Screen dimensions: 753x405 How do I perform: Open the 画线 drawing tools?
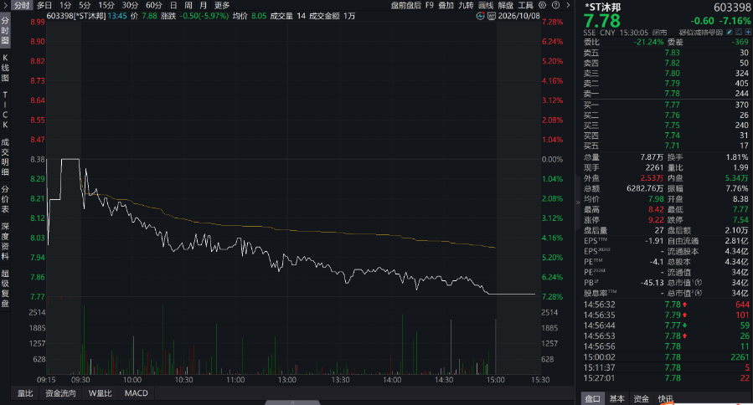486,5
